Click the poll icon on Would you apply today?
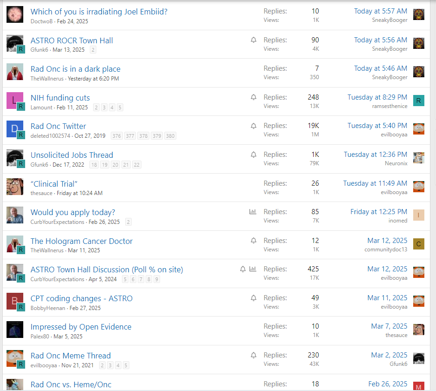 (253, 212)
